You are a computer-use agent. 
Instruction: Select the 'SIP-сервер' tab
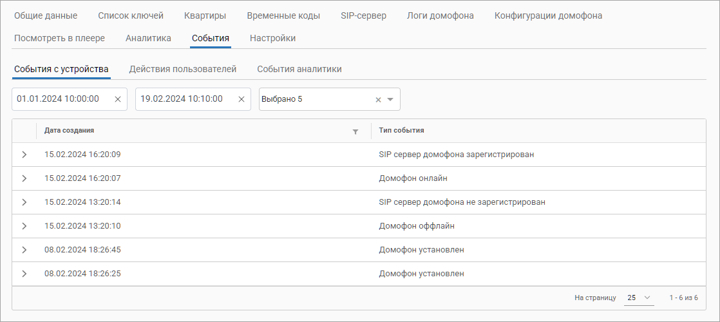click(x=363, y=15)
